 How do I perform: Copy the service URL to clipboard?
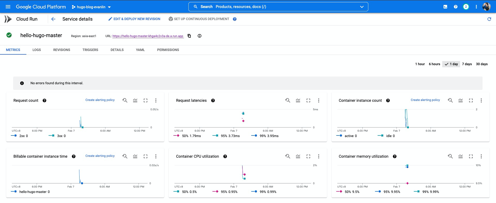tap(189, 36)
